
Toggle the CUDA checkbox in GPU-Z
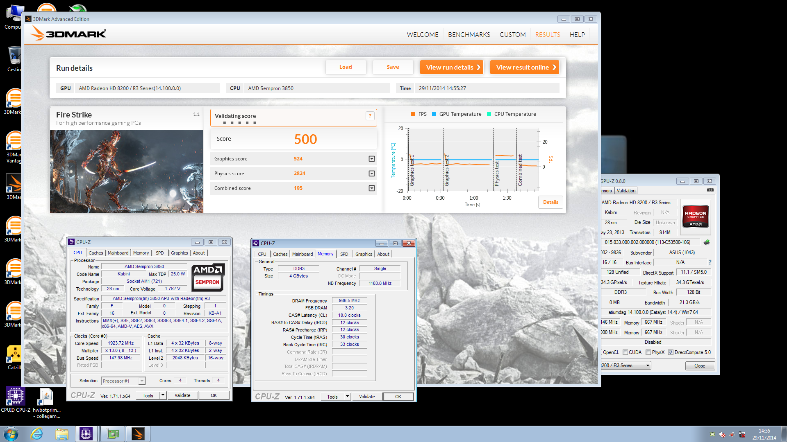(x=625, y=352)
